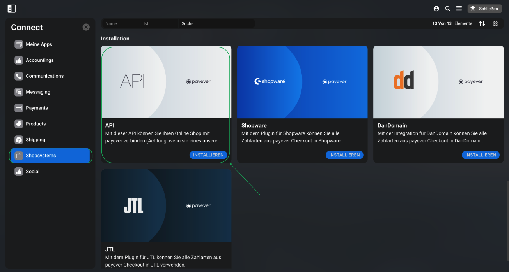Open the hamburger menu icon in top bar
Image resolution: width=509 pixels, height=272 pixels.
click(x=459, y=9)
